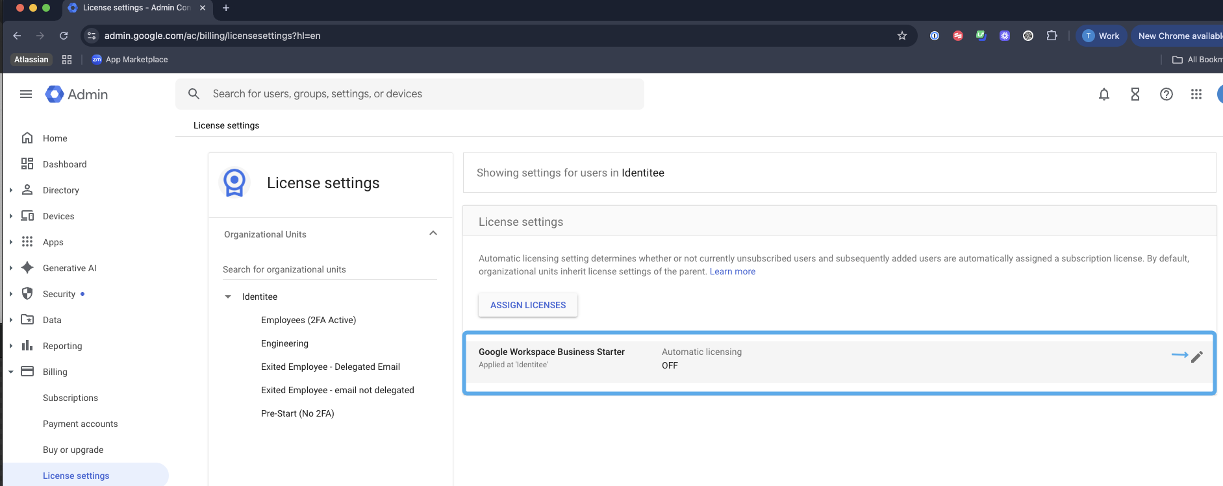Open the Google apps grid icon
1223x486 pixels.
1196,95
